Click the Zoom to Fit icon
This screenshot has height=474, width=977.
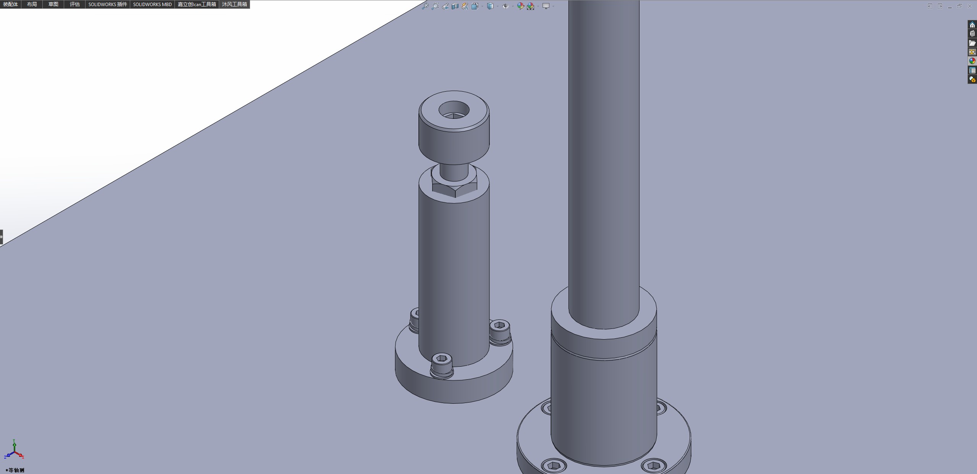coord(425,6)
